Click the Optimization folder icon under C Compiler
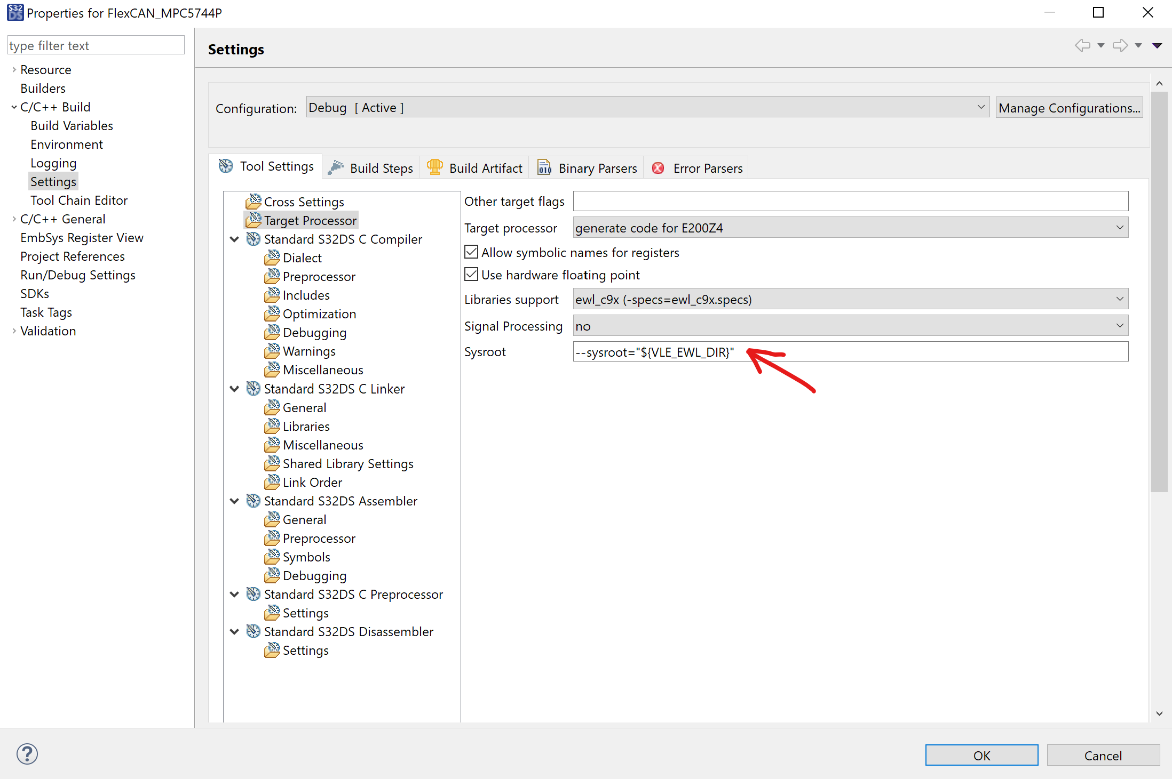The height and width of the screenshot is (779, 1172). [x=273, y=314]
